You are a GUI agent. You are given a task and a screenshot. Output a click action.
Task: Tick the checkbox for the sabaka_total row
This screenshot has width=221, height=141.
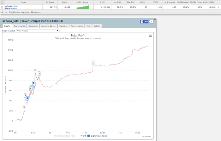[x=2, y=7]
